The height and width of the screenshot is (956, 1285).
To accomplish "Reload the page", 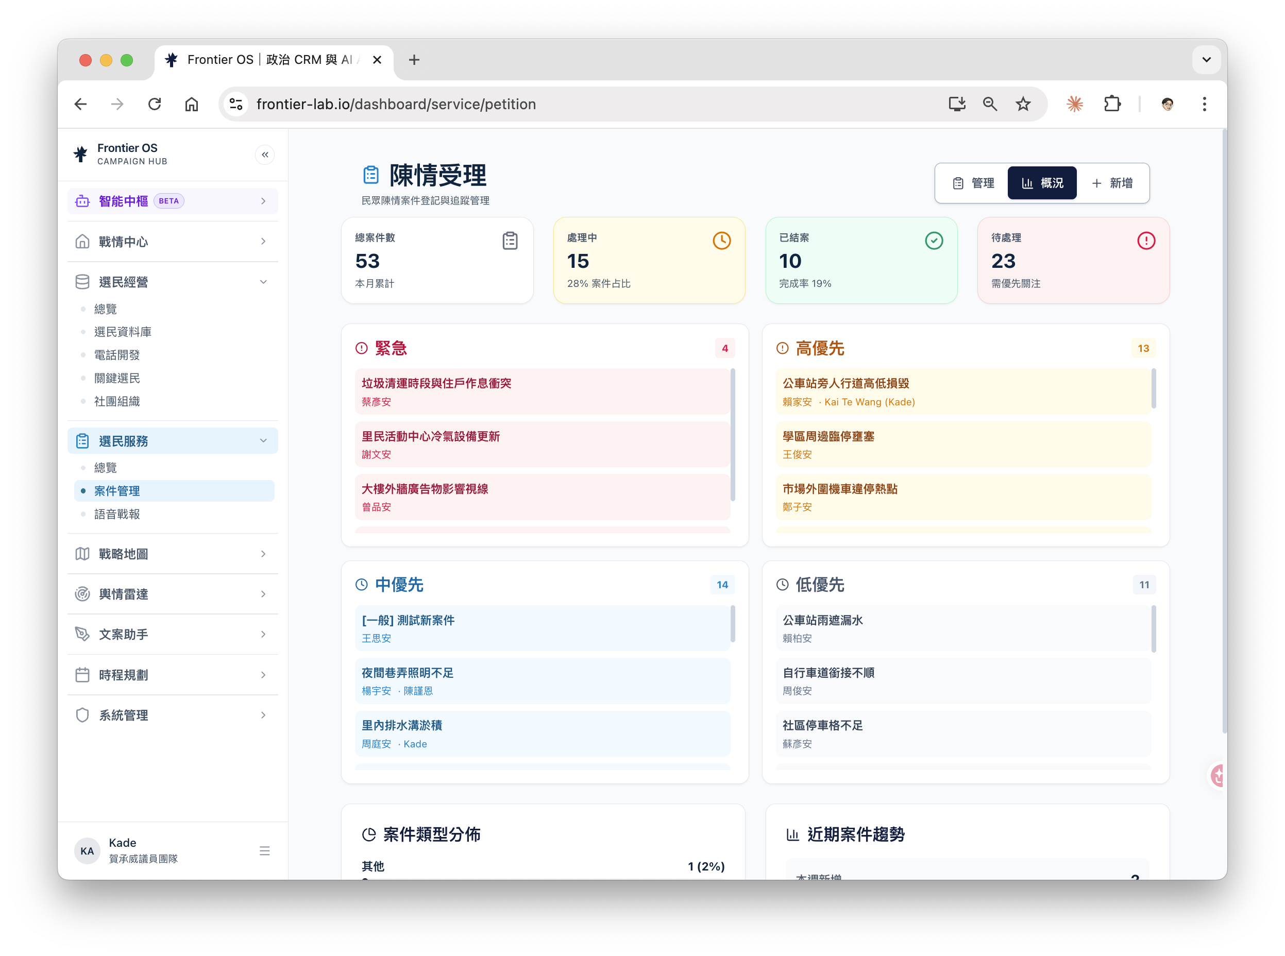I will (x=155, y=104).
